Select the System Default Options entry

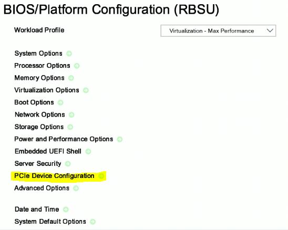coord(50,222)
